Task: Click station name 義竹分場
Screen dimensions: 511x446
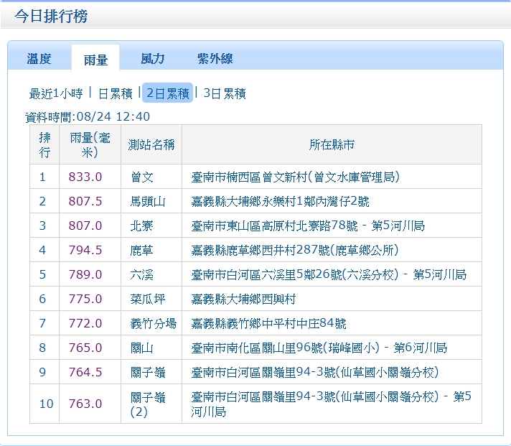Action: [153, 324]
